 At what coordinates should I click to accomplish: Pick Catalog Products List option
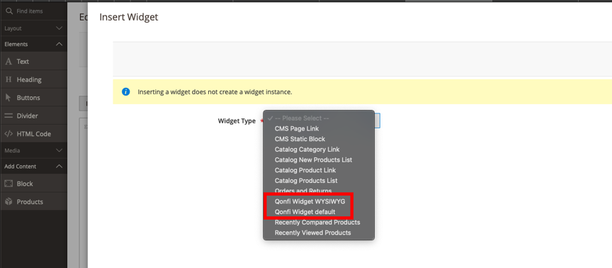pyautogui.click(x=319, y=181)
